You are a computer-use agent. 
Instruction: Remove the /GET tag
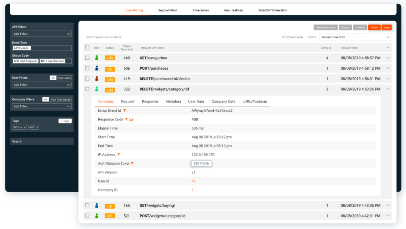37,127
